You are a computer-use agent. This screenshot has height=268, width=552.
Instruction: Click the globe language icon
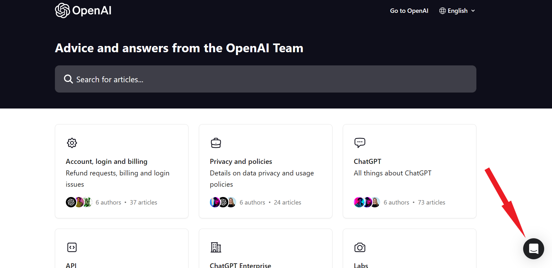[442, 11]
